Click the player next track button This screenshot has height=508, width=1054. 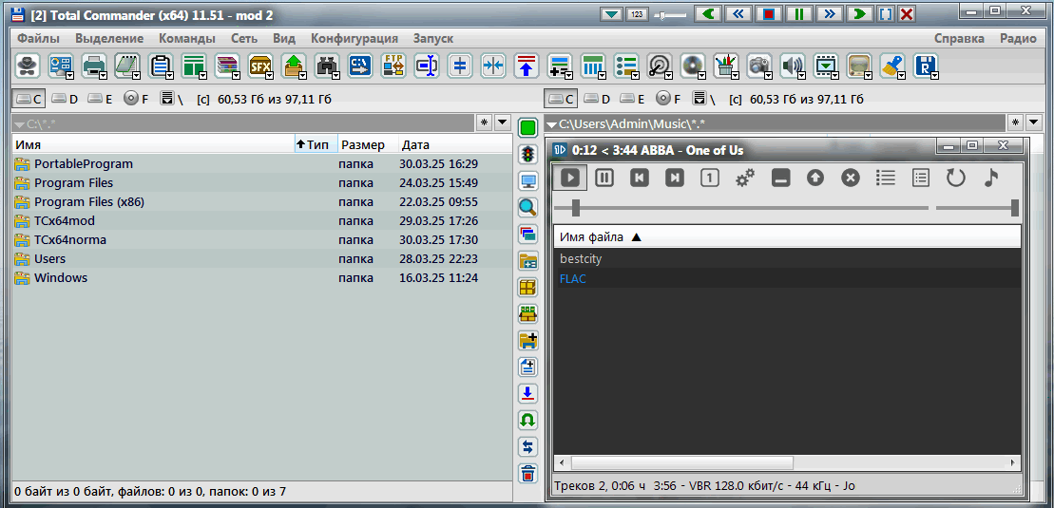[674, 178]
